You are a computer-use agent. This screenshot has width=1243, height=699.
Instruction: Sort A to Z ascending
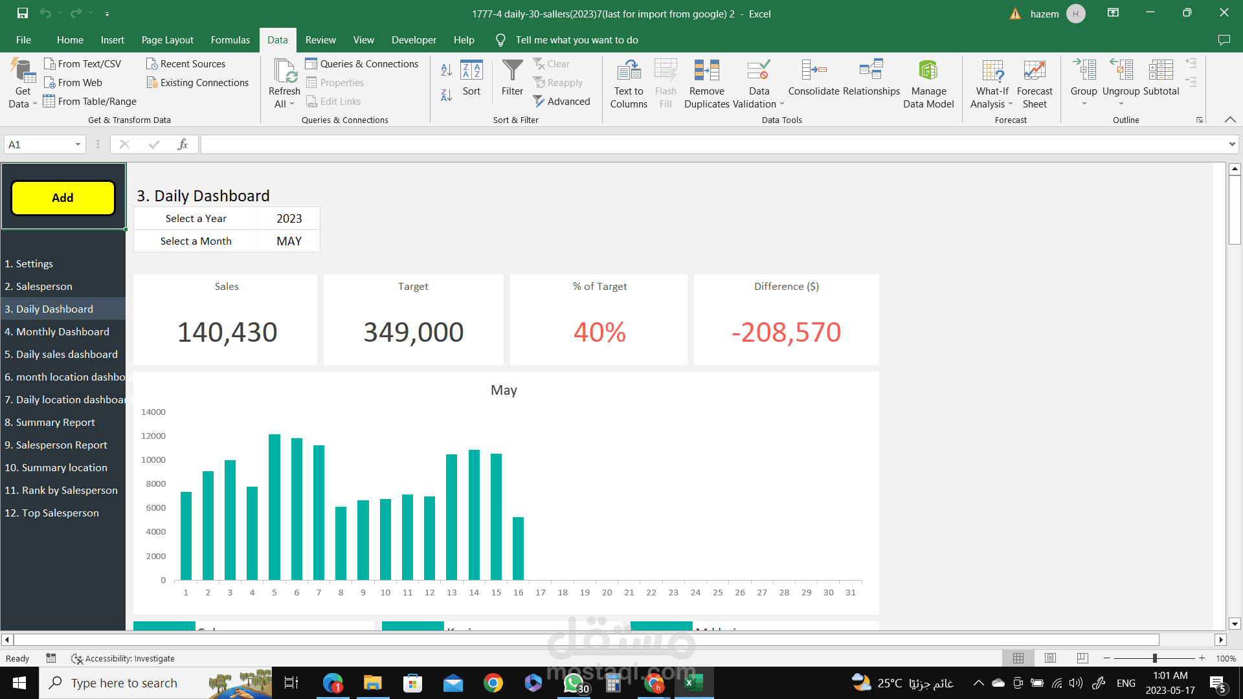(x=446, y=70)
